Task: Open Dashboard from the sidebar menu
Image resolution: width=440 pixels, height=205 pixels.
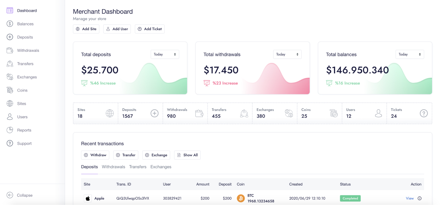Action: [x=27, y=11]
